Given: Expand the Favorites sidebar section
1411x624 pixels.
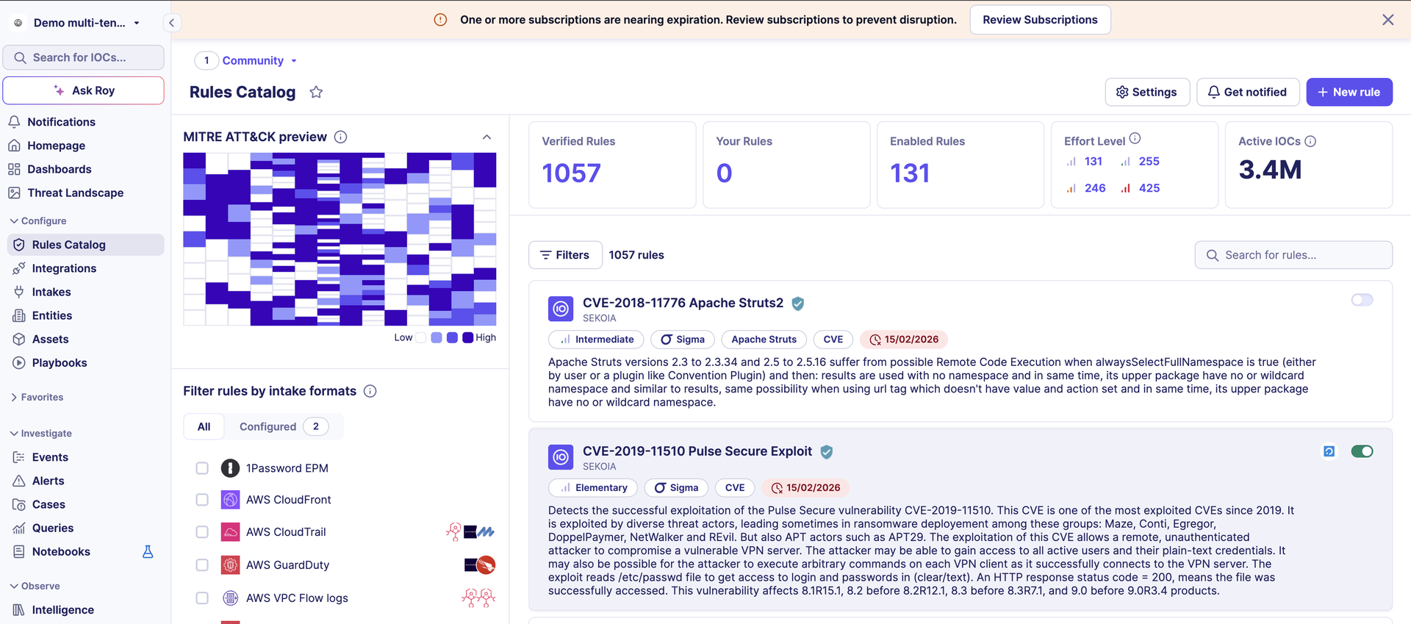Looking at the screenshot, I should [37, 397].
